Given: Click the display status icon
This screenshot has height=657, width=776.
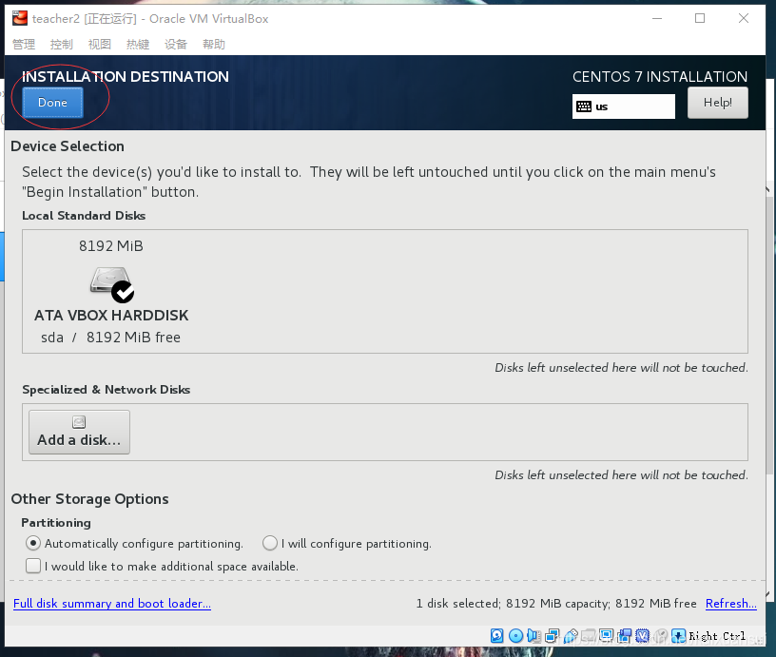Looking at the screenshot, I should tap(607, 636).
